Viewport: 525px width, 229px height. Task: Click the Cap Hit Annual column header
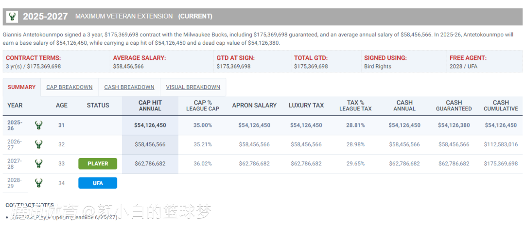[150, 106]
